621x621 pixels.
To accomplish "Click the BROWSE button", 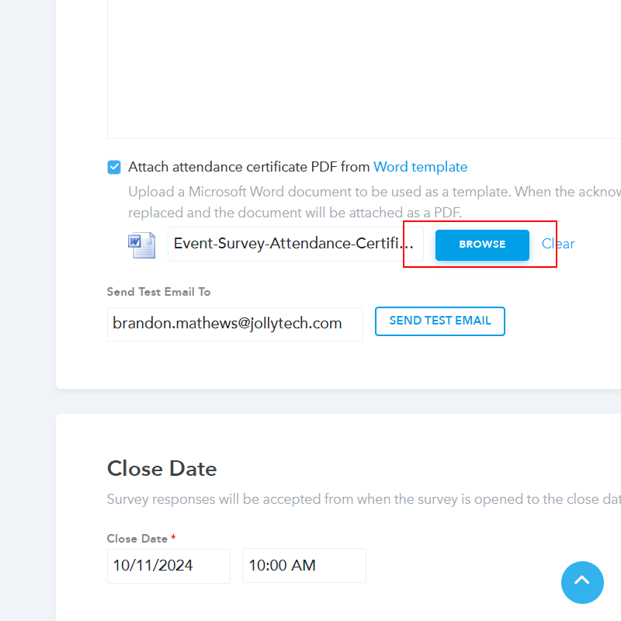I will coord(482,245).
